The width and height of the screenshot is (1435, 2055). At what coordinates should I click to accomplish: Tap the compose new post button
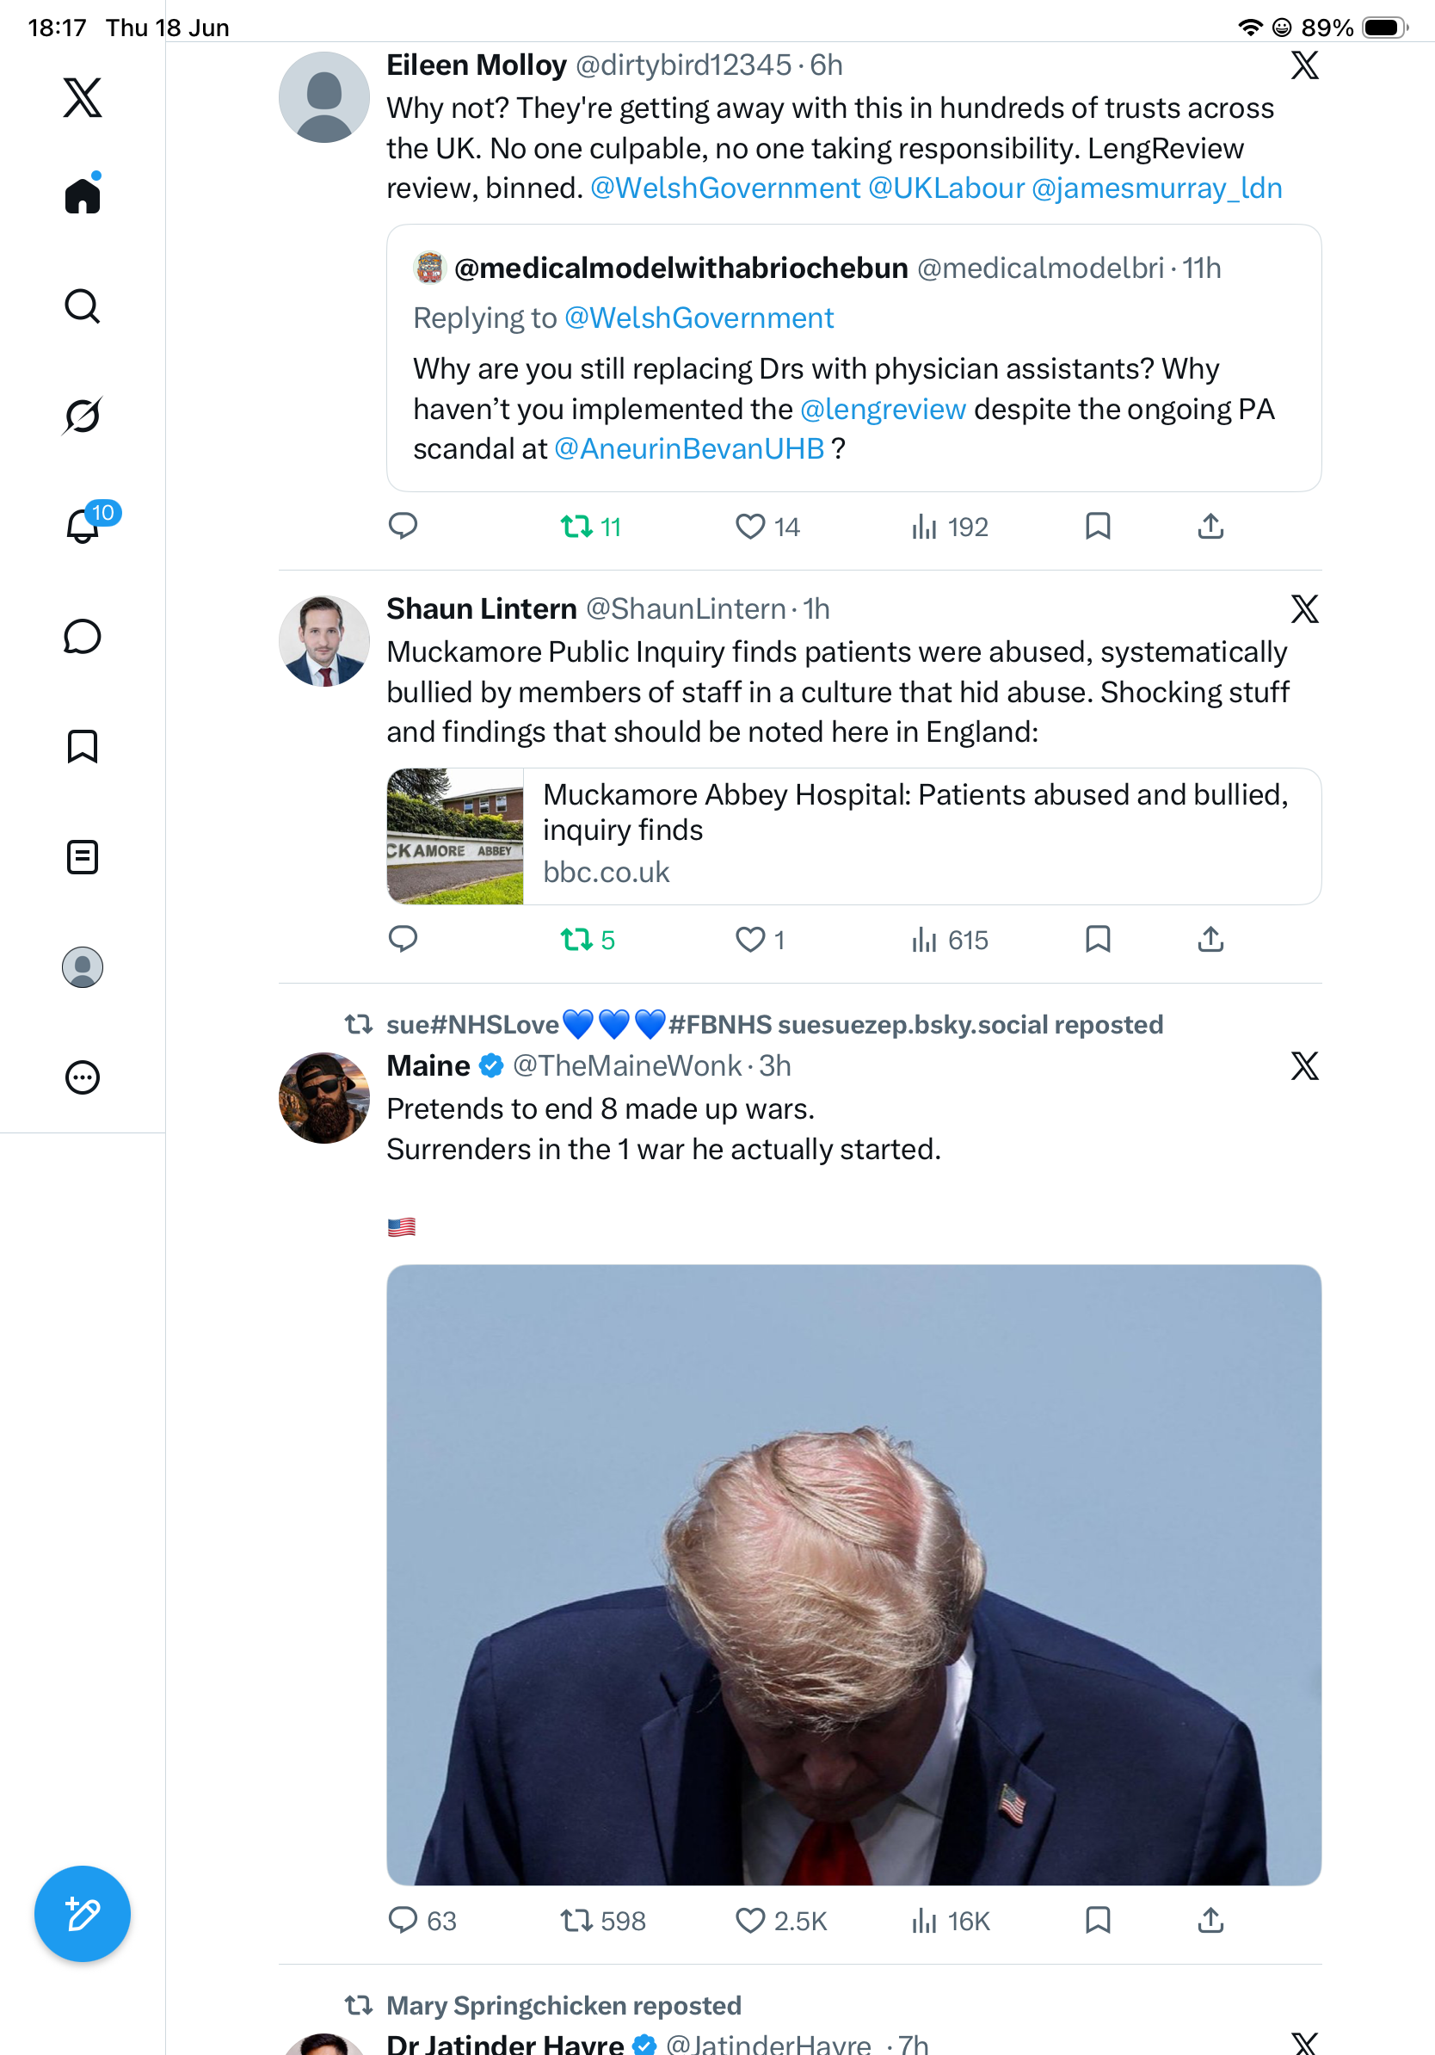pyautogui.click(x=83, y=1914)
